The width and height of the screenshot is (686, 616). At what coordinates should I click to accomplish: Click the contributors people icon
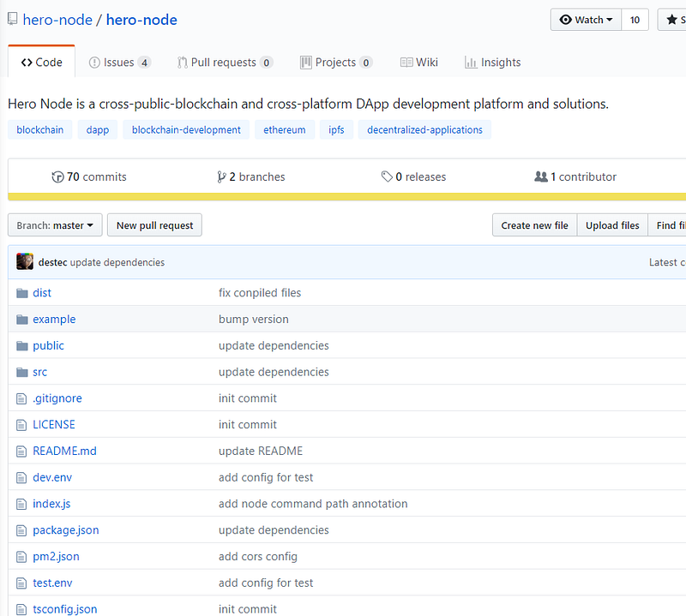[540, 177]
